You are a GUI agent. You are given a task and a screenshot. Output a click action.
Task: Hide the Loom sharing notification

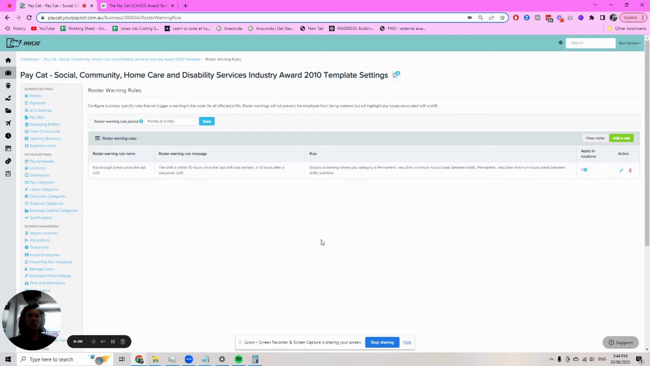407,342
